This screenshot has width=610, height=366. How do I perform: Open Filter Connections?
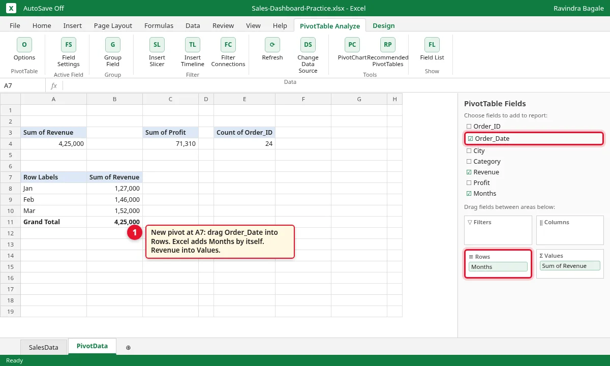[x=228, y=53]
